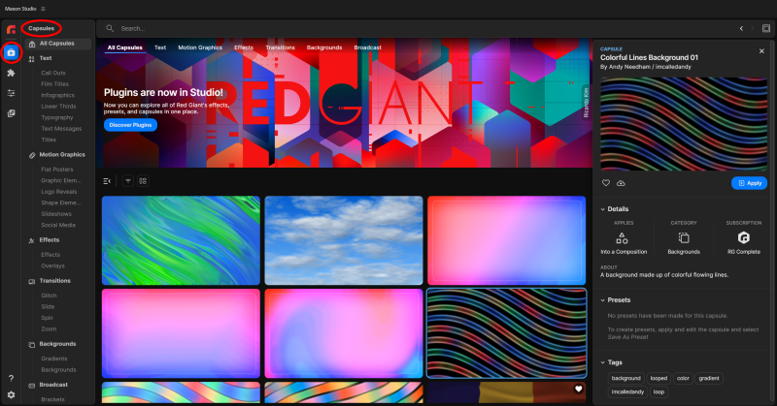Click the 'background' tag

coord(625,378)
